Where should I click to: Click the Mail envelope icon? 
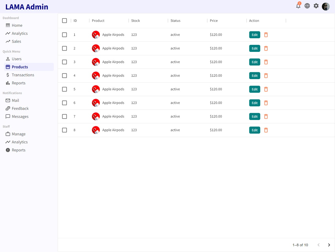point(8,100)
